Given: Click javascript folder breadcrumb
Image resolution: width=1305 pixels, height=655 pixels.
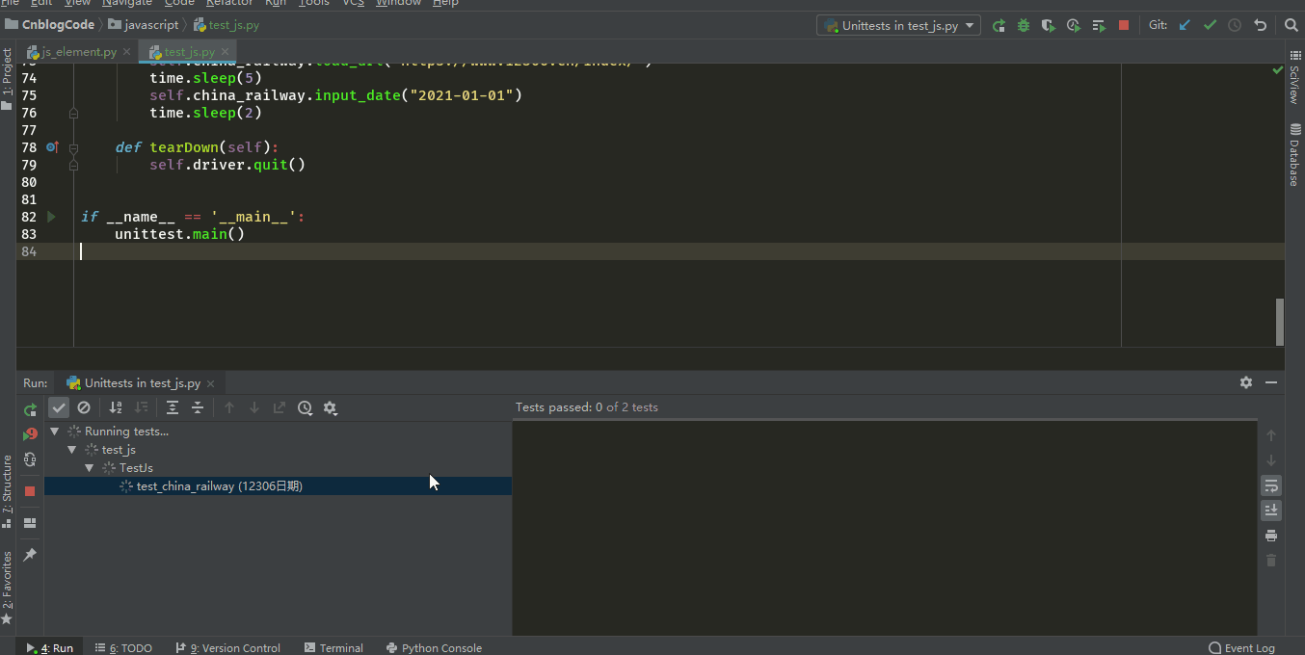Looking at the screenshot, I should [144, 25].
